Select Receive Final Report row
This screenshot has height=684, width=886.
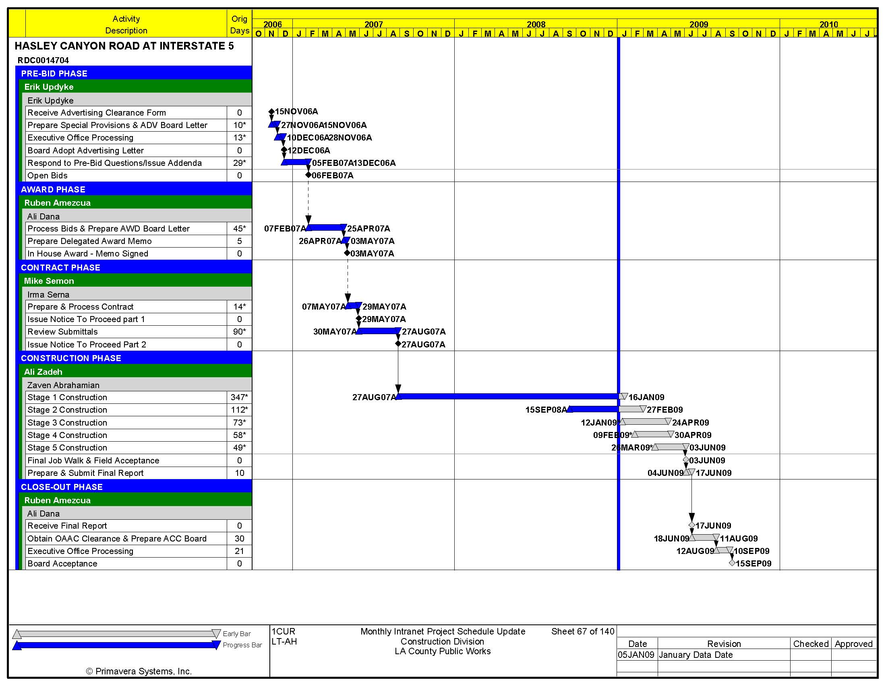coord(139,526)
